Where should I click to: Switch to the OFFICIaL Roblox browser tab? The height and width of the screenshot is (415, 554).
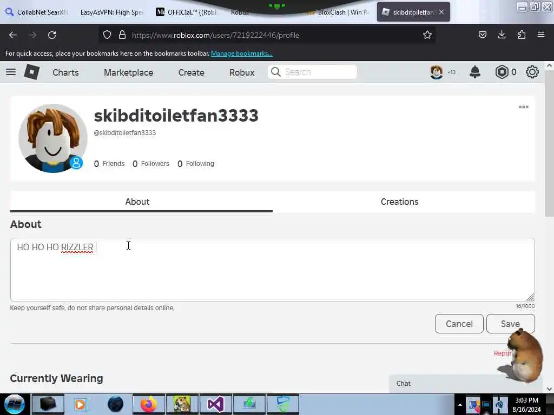point(188,12)
